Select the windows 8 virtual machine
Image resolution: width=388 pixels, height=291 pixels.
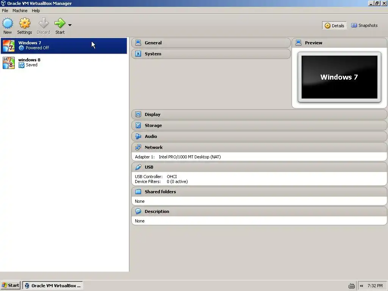pos(64,63)
